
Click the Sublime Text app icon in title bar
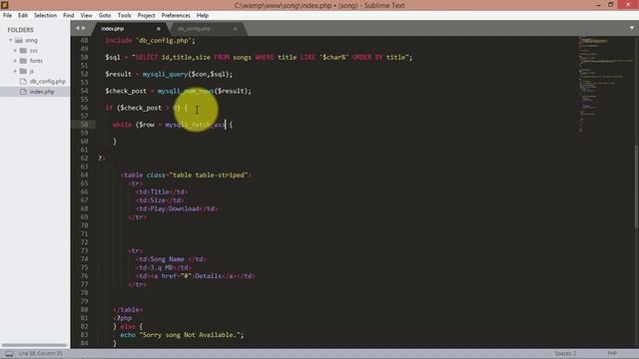(4, 5)
